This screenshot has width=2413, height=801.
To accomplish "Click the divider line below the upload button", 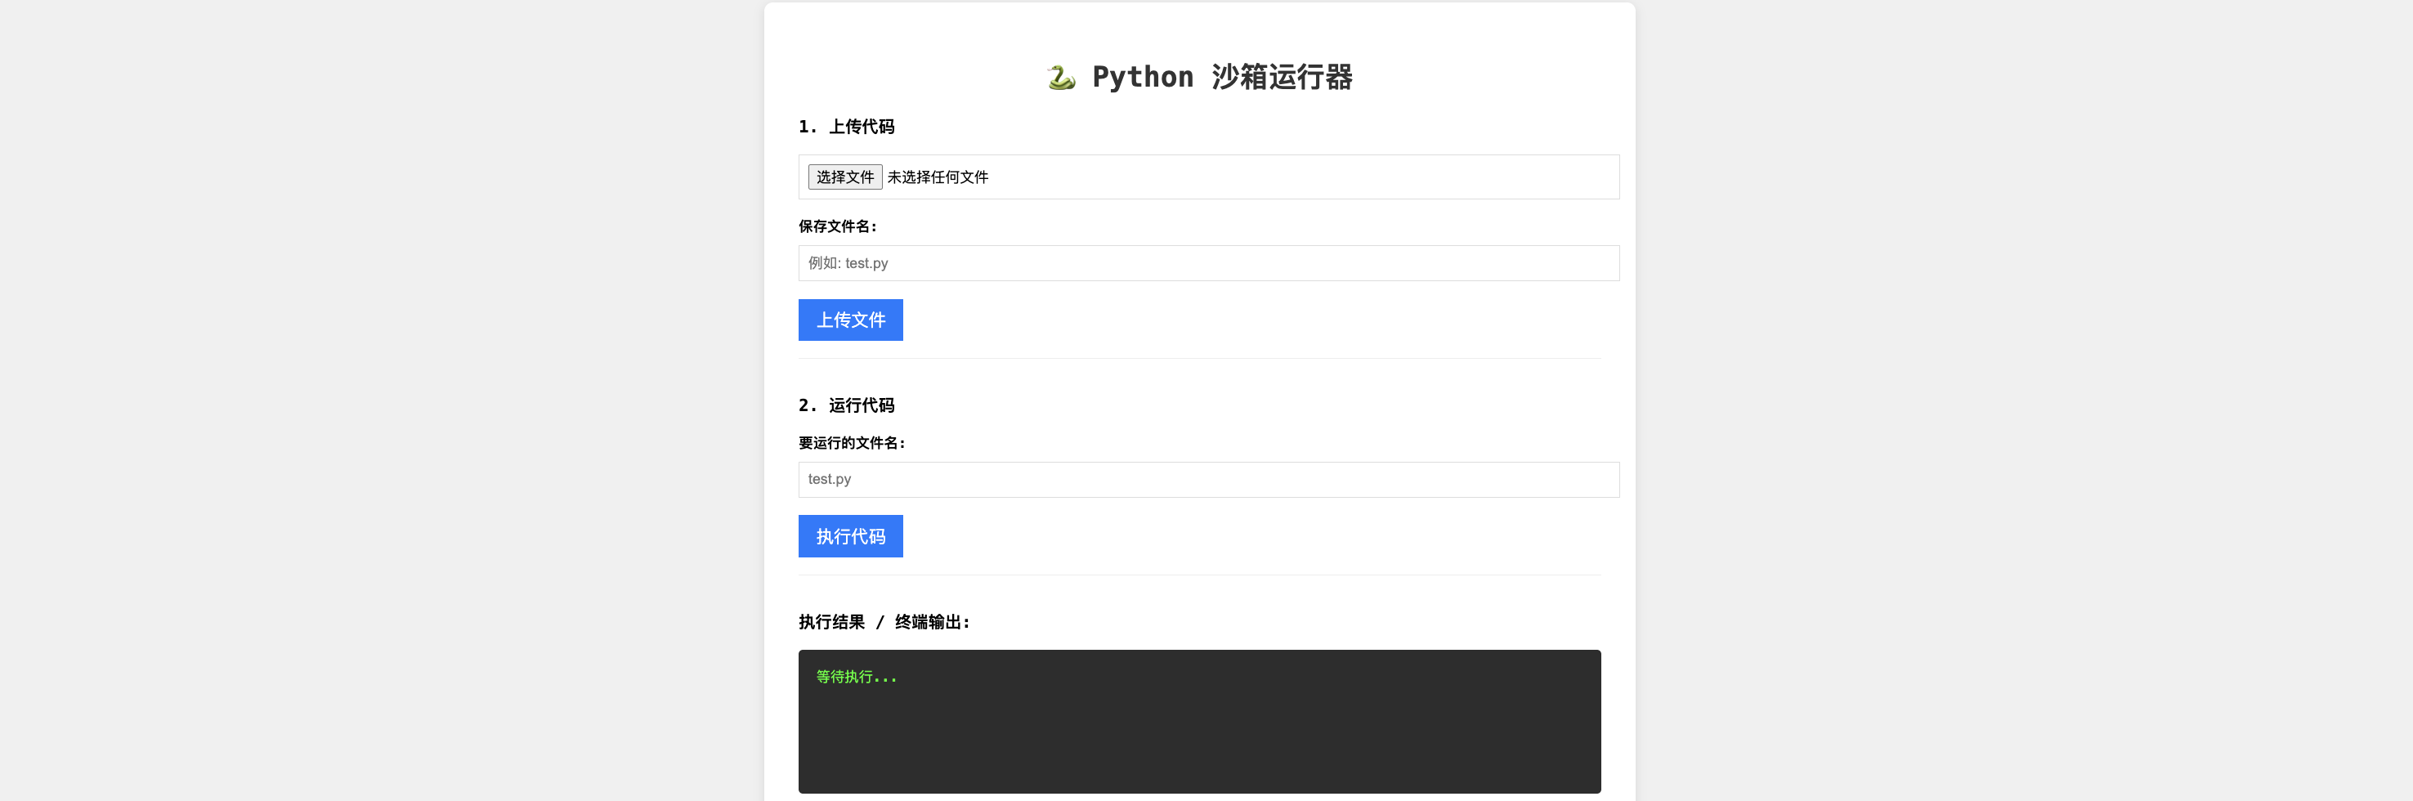I will (x=1199, y=359).
